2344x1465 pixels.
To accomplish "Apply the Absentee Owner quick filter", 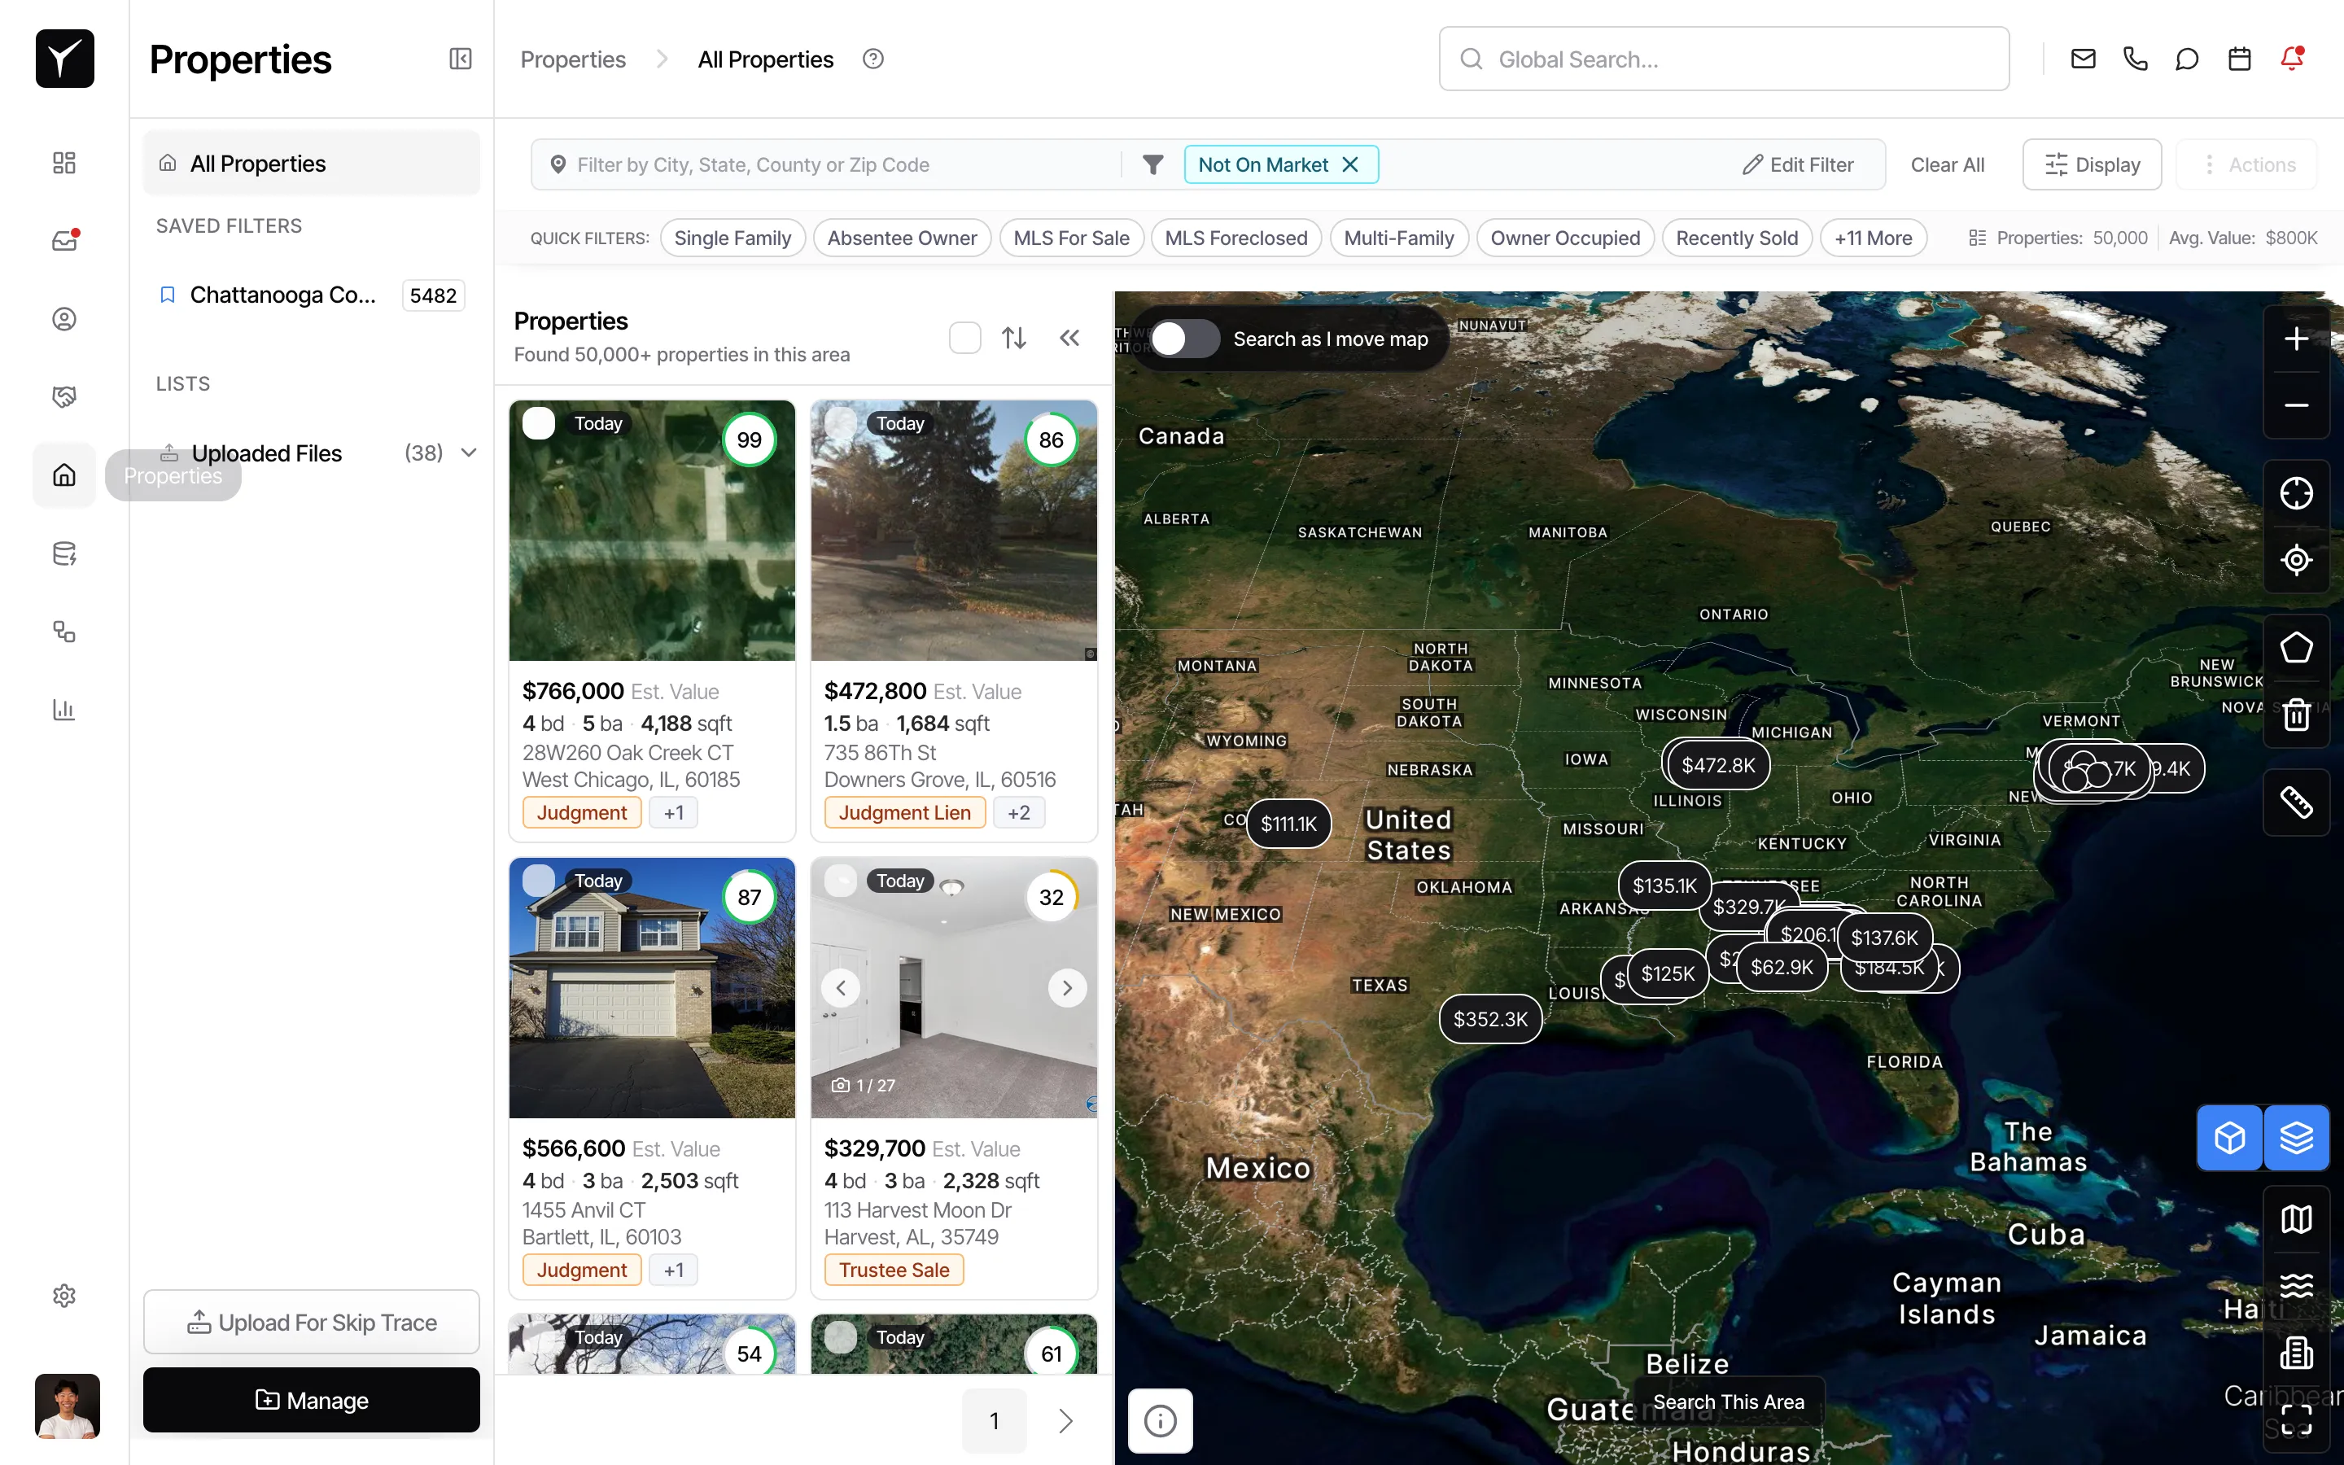I will coord(901,238).
